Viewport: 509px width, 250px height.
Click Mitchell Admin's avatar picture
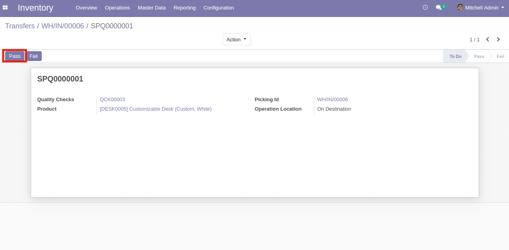(x=460, y=7)
